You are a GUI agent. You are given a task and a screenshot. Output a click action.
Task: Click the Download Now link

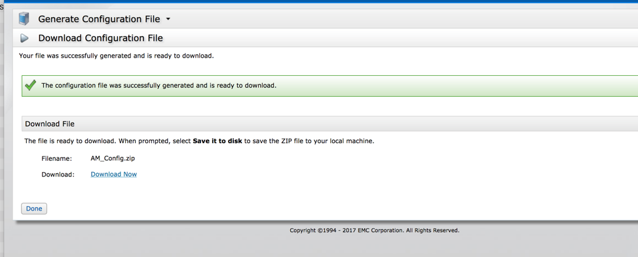click(x=113, y=174)
